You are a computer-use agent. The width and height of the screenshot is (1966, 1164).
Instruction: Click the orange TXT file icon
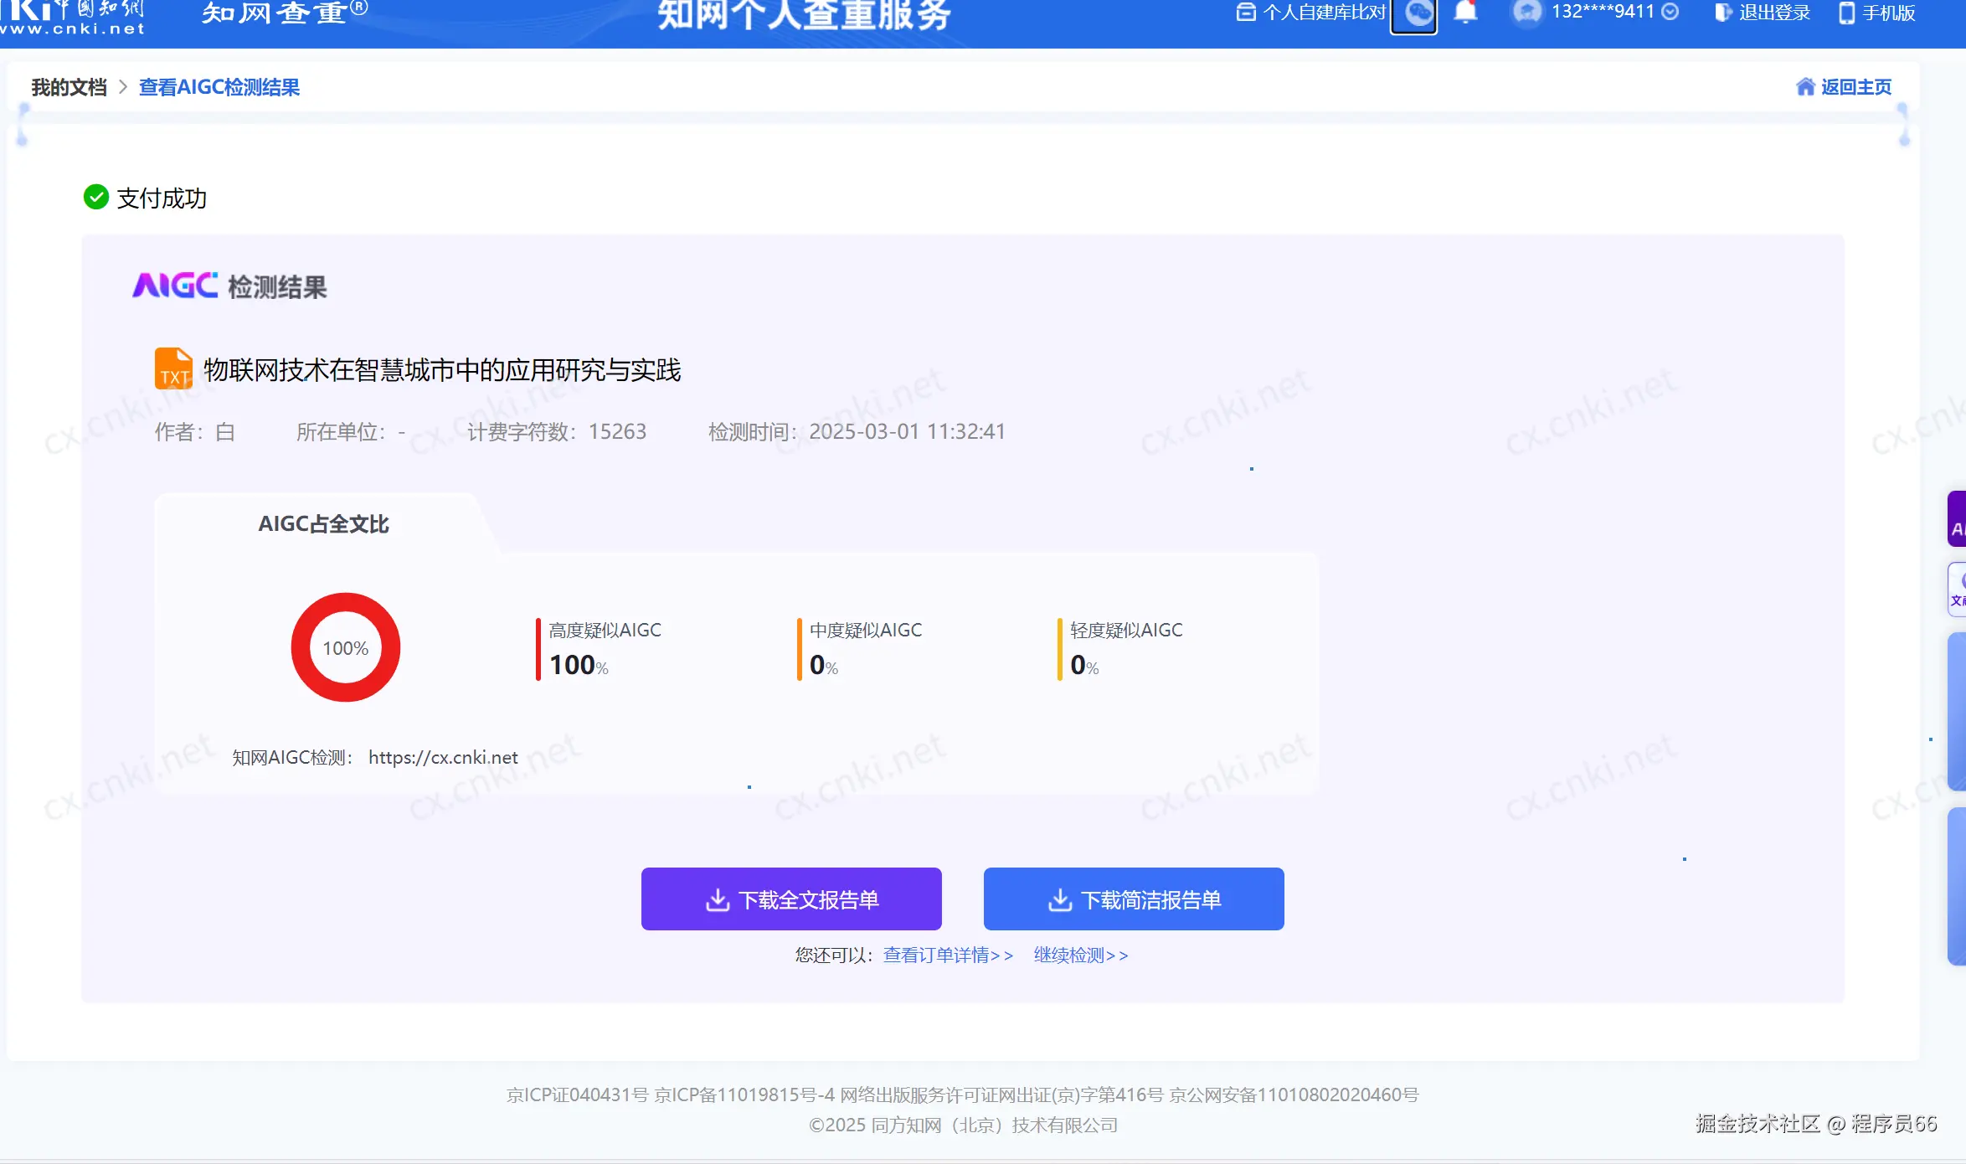coord(173,368)
